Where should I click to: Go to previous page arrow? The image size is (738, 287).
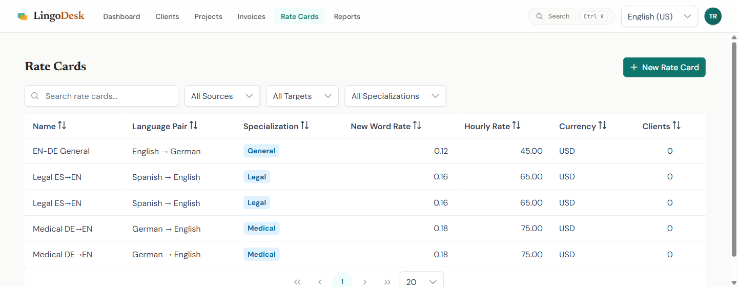(x=320, y=282)
